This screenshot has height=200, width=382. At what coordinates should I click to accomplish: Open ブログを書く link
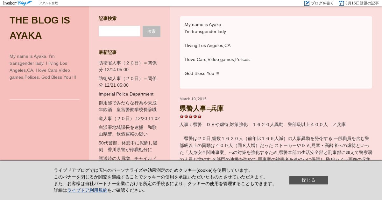[x=322, y=3]
